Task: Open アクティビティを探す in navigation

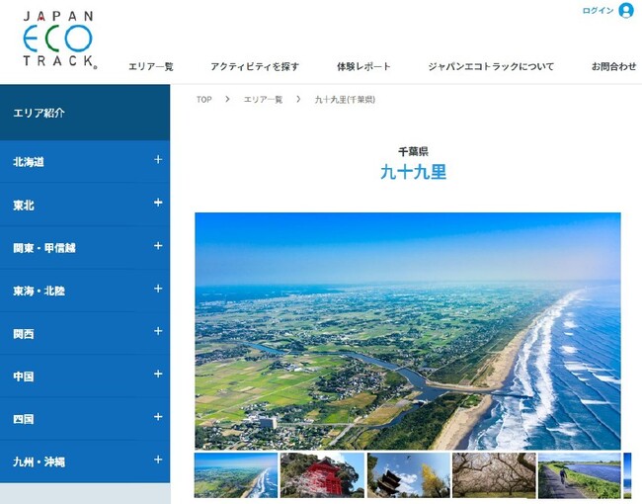Action: (254, 67)
